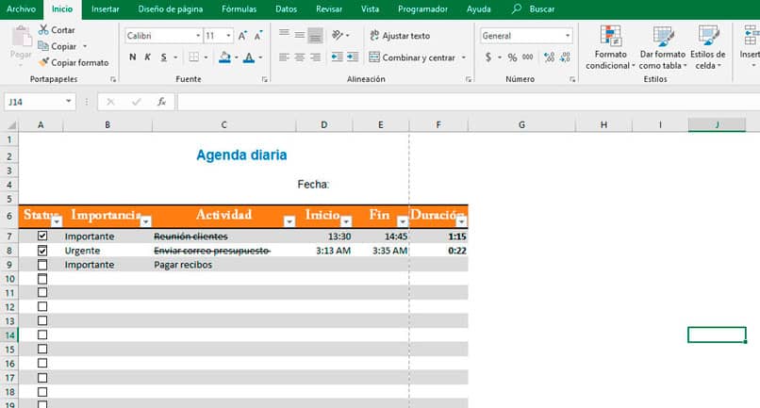Open the Archivo tab

click(21, 9)
